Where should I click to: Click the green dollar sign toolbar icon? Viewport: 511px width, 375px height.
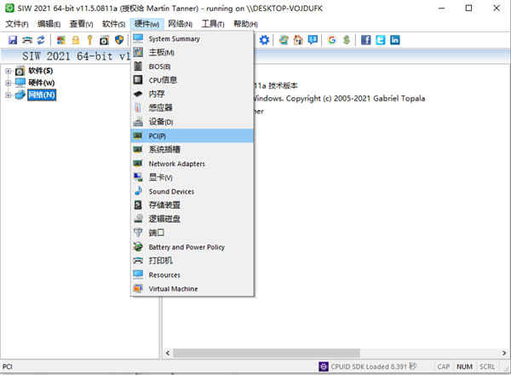click(x=347, y=40)
